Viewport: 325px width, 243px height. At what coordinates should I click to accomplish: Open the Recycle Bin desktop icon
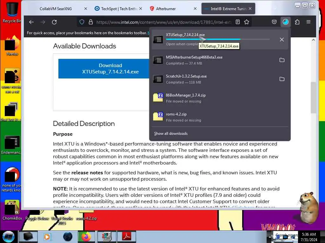[12, 12]
